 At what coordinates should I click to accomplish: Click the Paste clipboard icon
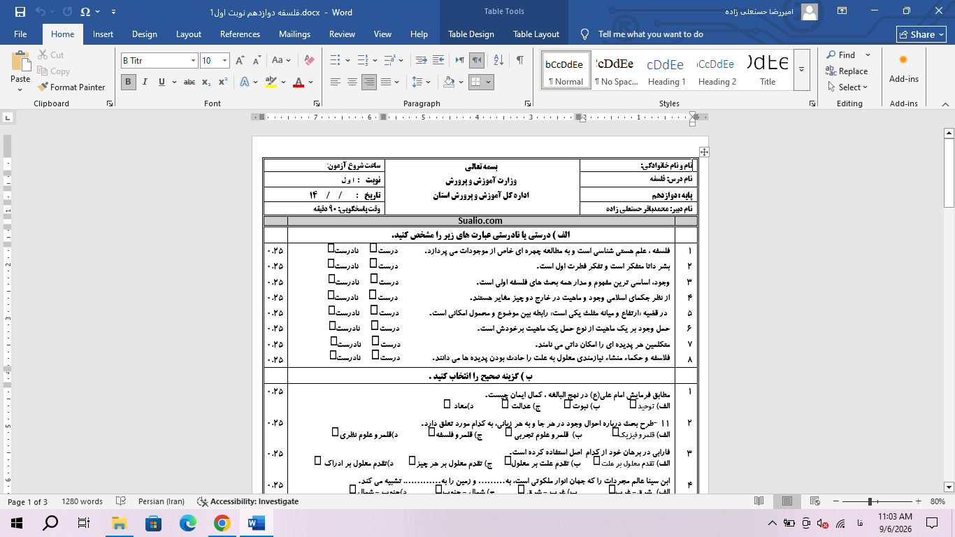coord(20,62)
